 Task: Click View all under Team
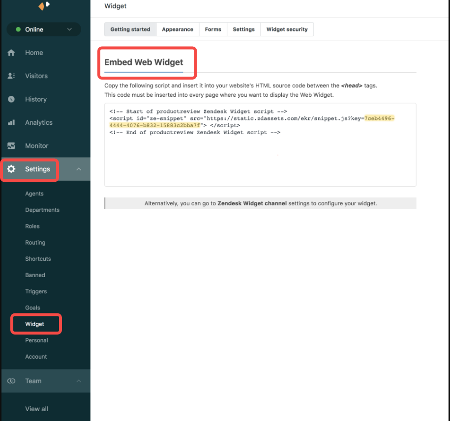[36, 409]
